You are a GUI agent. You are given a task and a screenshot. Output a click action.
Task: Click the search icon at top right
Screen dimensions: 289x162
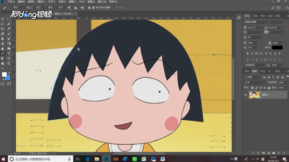pyautogui.click(x=273, y=8)
